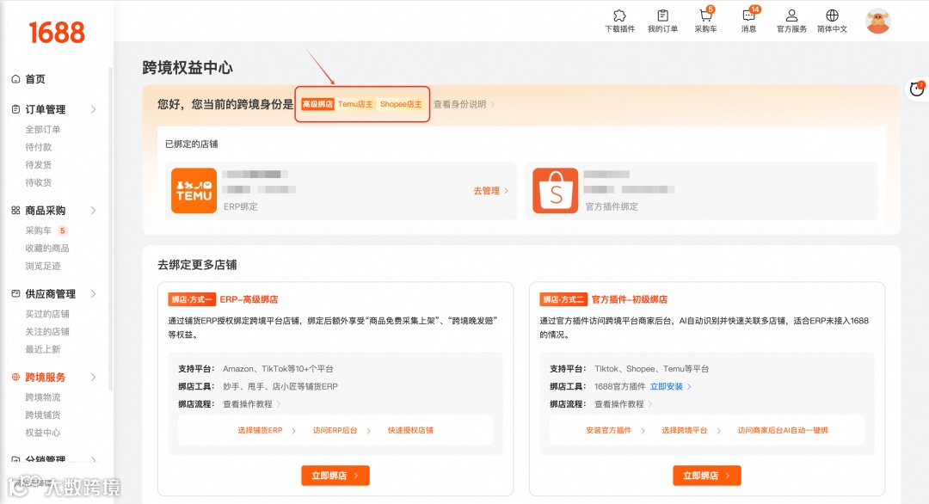Viewport: 929px width, 504px height.
Task: Open 跨境服务 in the sidebar
Action: coord(45,378)
